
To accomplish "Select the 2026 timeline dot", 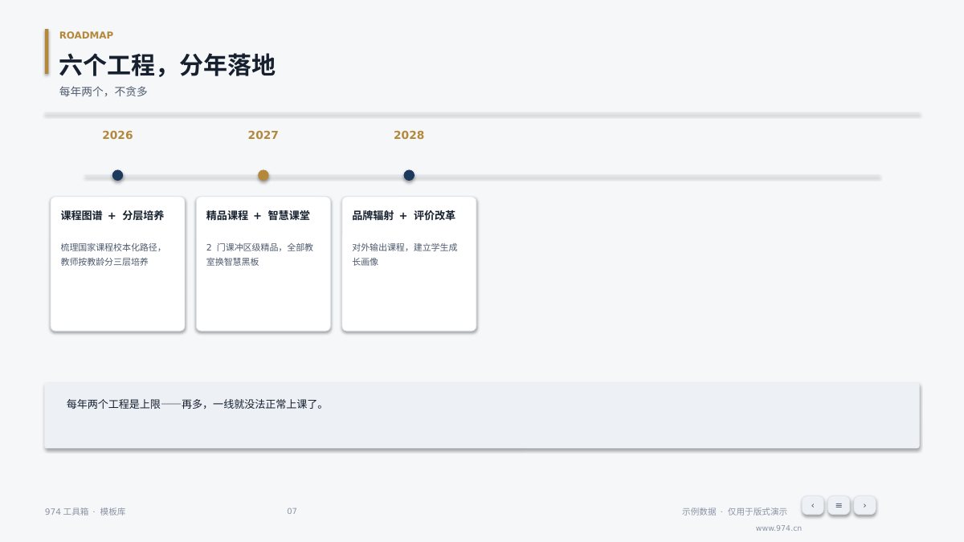I will pyautogui.click(x=117, y=175).
